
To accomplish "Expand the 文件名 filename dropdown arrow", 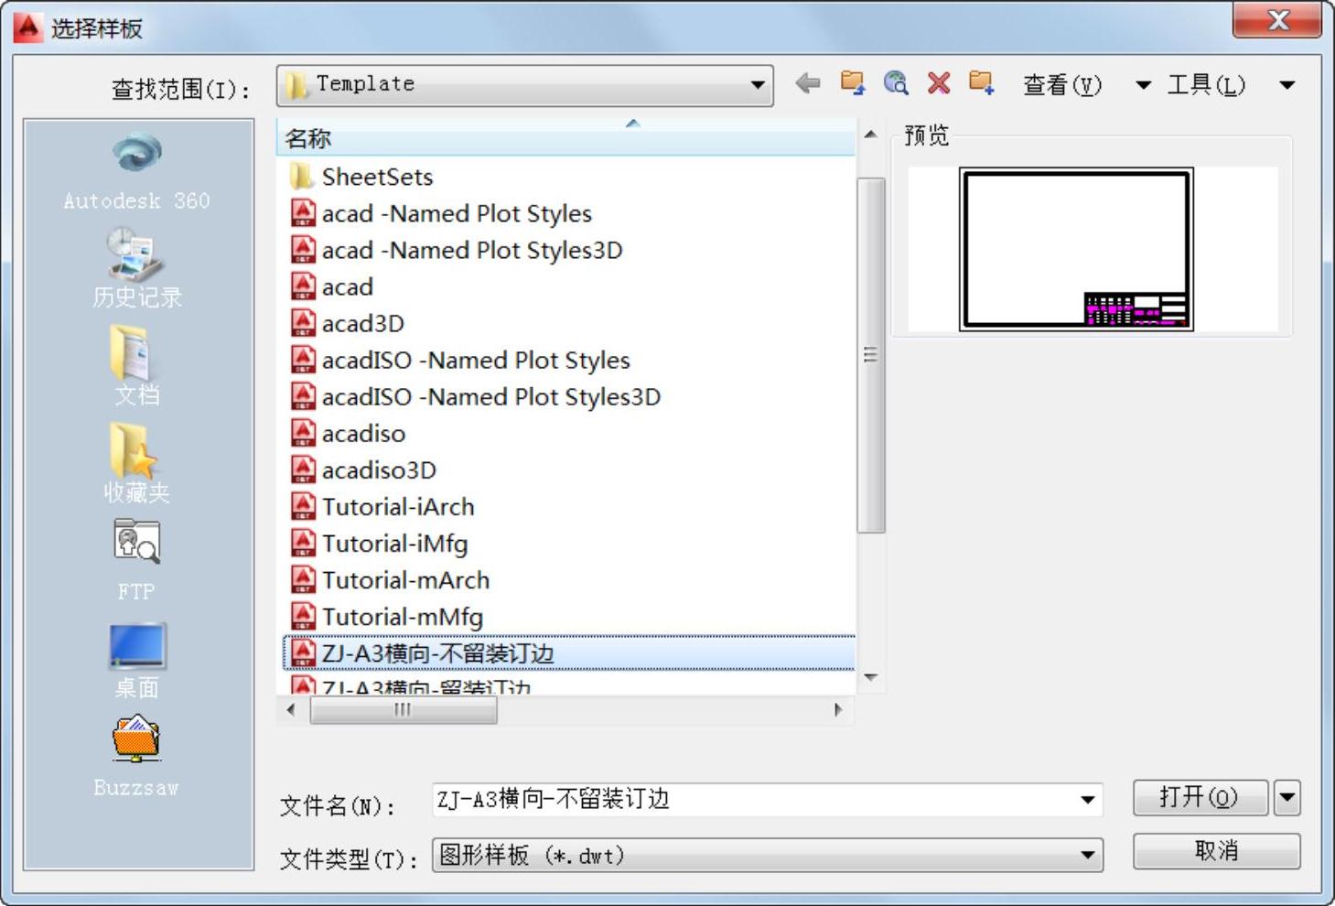I will coord(1087,800).
